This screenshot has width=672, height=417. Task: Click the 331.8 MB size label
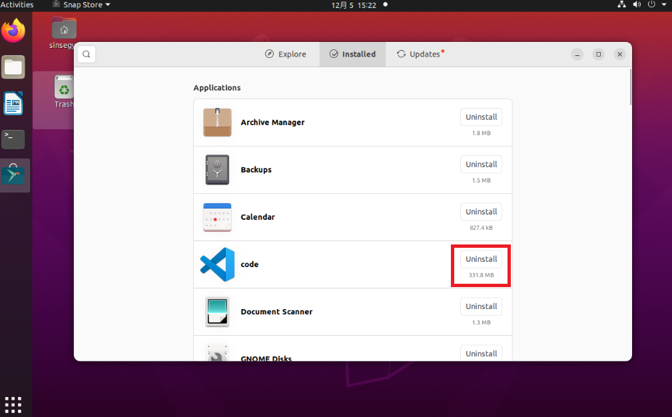point(482,275)
